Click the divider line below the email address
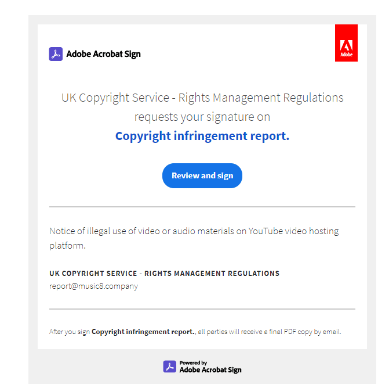 click(202, 309)
